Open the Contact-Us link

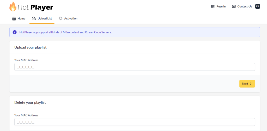click(x=242, y=6)
